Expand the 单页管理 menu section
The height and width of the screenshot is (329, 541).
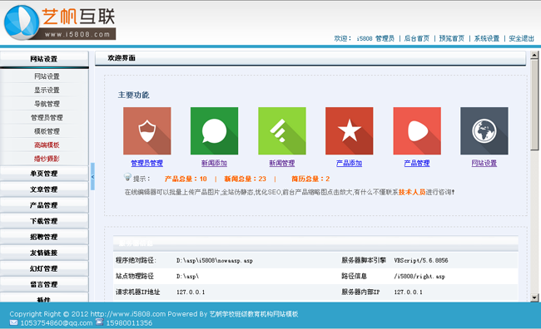(x=44, y=174)
